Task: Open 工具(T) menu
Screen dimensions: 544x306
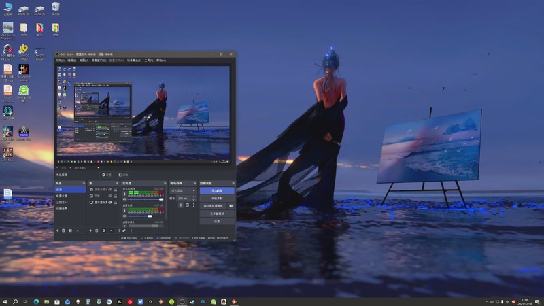Action: click(149, 61)
